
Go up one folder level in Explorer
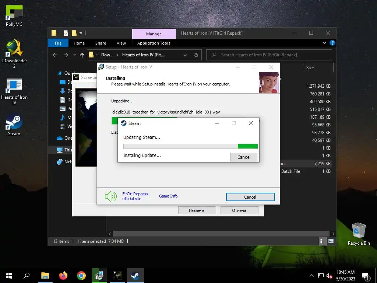[x=82, y=55]
